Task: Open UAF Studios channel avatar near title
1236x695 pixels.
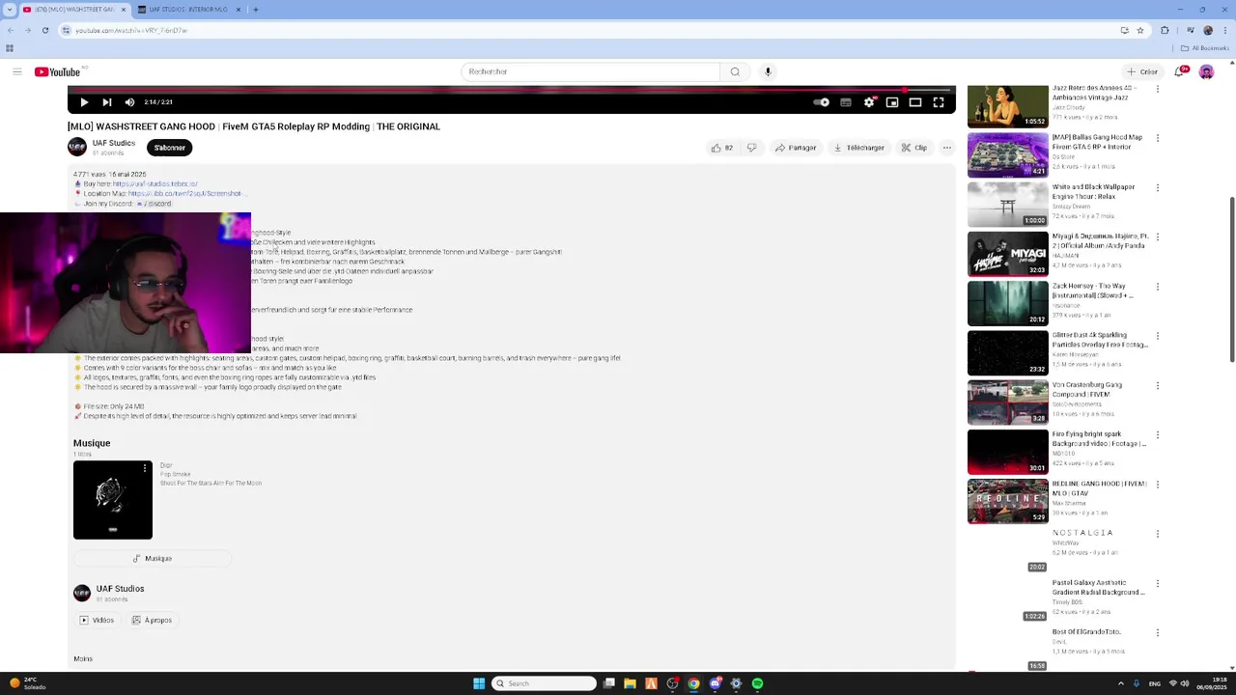Action: click(77, 147)
